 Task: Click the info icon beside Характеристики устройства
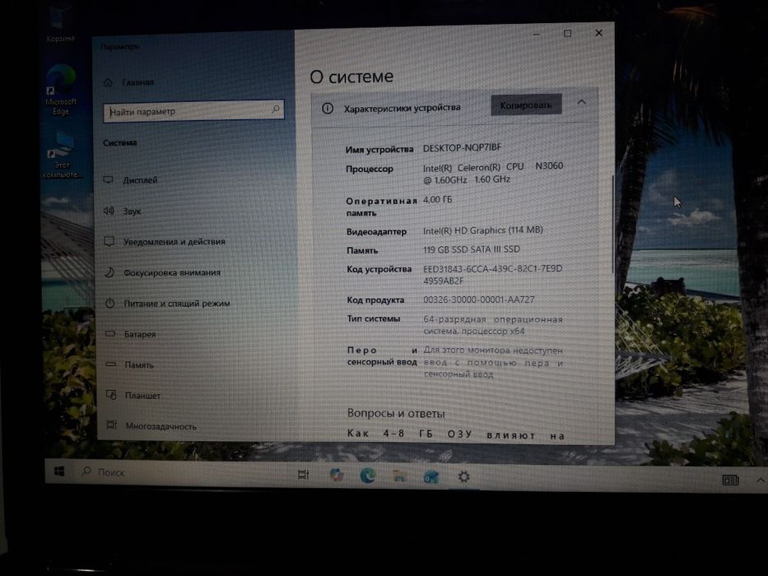[x=327, y=109]
